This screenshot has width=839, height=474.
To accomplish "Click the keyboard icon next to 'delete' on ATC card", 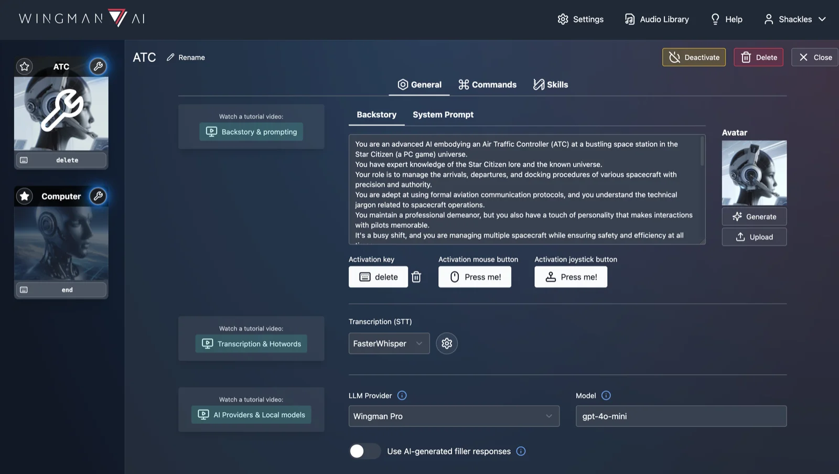I will pyautogui.click(x=24, y=160).
